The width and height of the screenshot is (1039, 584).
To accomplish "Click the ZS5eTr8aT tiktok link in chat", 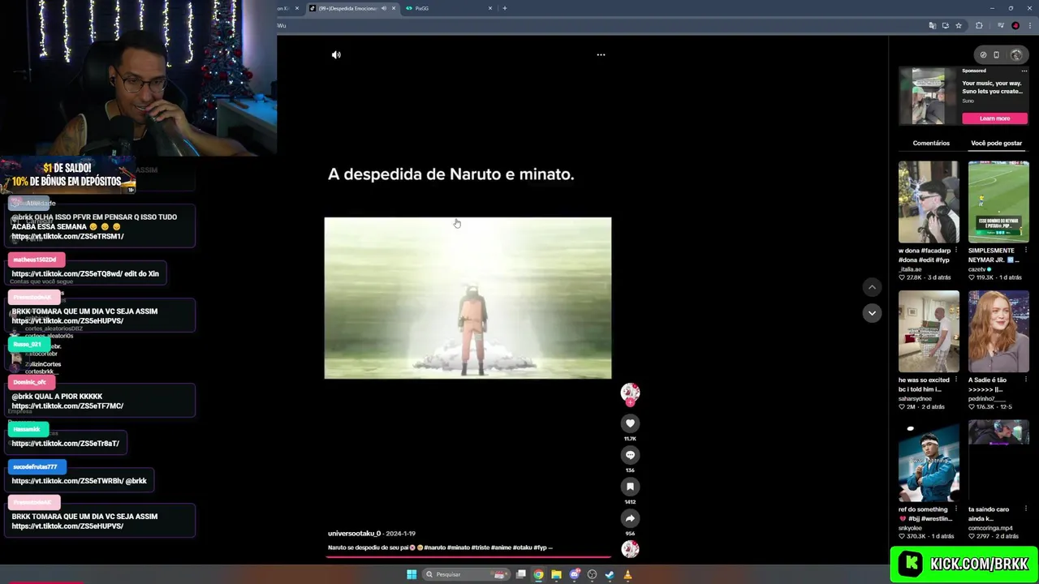I will [66, 444].
